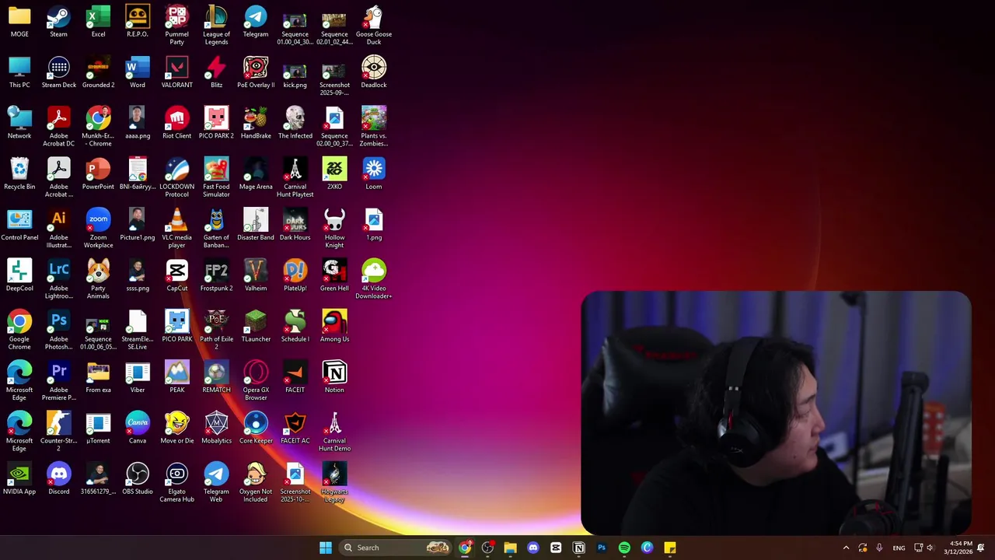Select the Valheim game icon

click(x=256, y=275)
